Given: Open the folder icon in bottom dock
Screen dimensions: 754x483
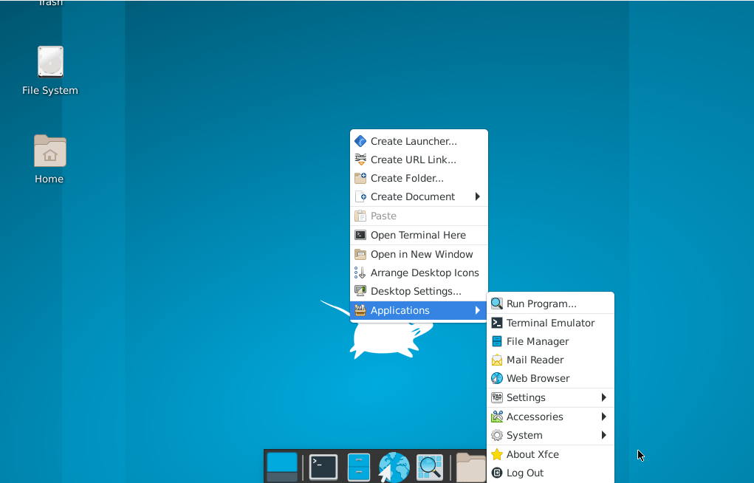Looking at the screenshot, I should pyautogui.click(x=471, y=467).
